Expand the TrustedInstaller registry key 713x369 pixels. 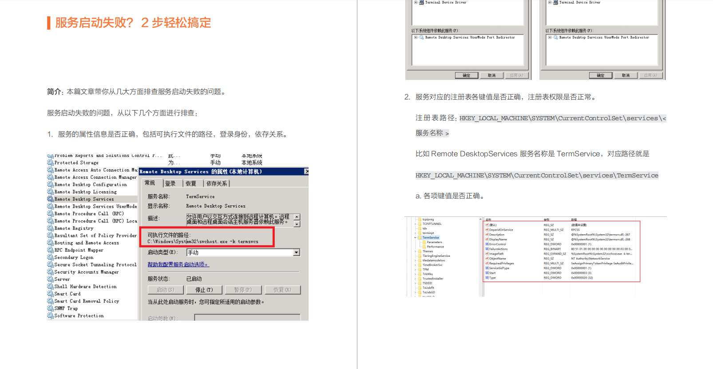(x=416, y=279)
